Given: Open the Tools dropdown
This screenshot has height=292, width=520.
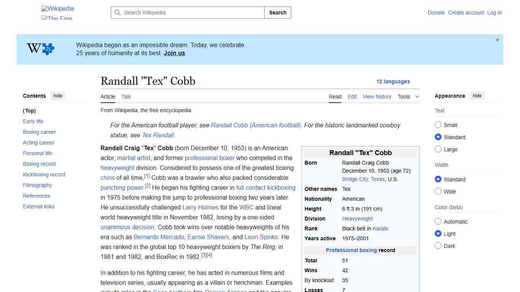Looking at the screenshot, I should tap(408, 97).
